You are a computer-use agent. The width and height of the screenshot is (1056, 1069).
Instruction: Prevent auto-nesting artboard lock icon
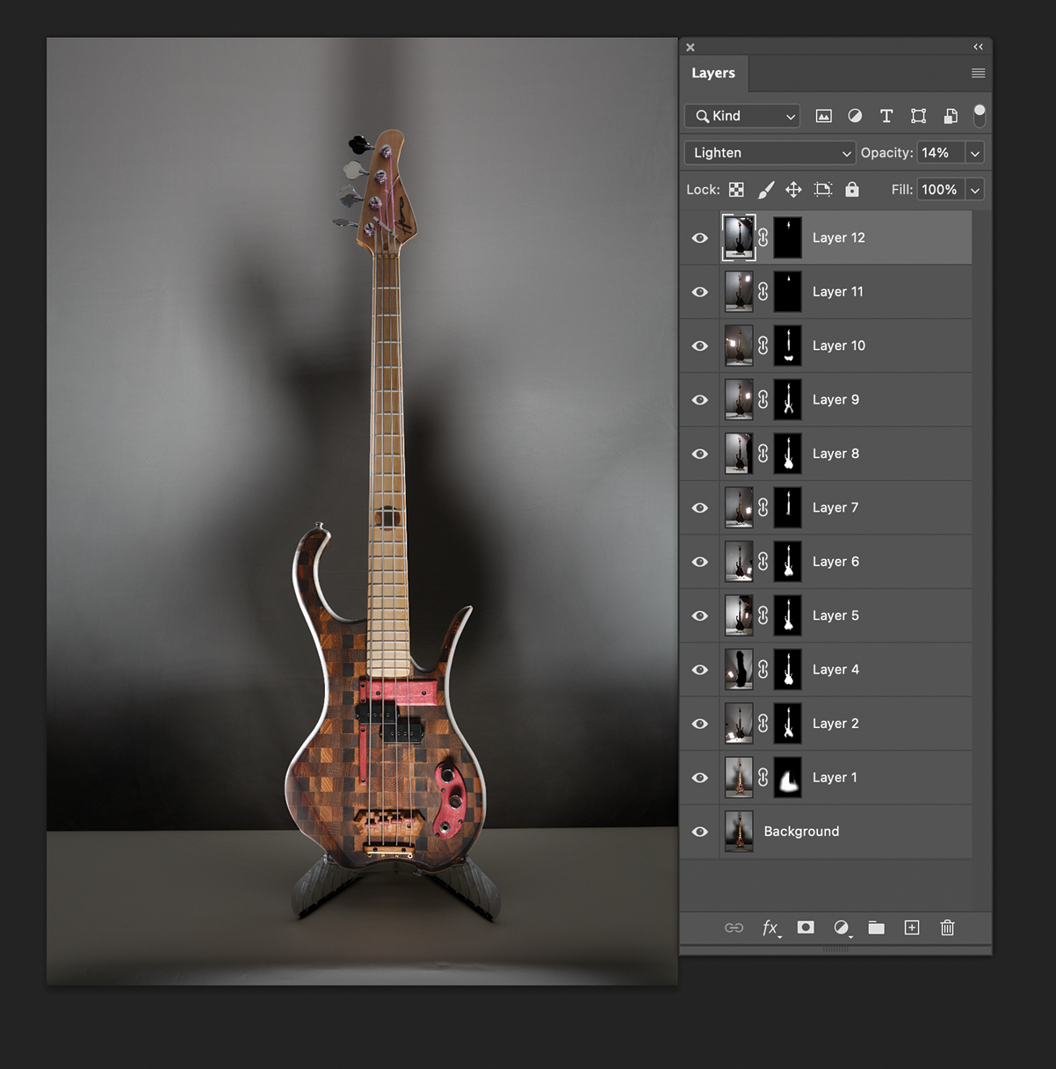pos(823,190)
